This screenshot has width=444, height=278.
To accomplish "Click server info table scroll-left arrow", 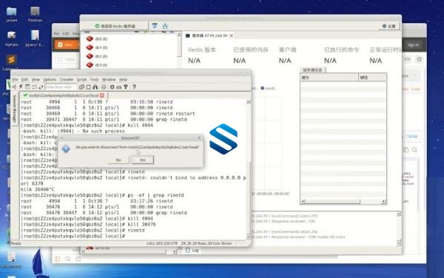I will coord(303,201).
